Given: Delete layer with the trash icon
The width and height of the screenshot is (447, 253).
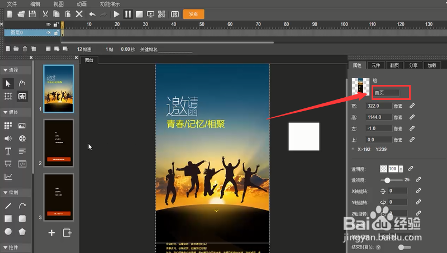Looking at the screenshot, I should pyautogui.click(x=25, y=49).
